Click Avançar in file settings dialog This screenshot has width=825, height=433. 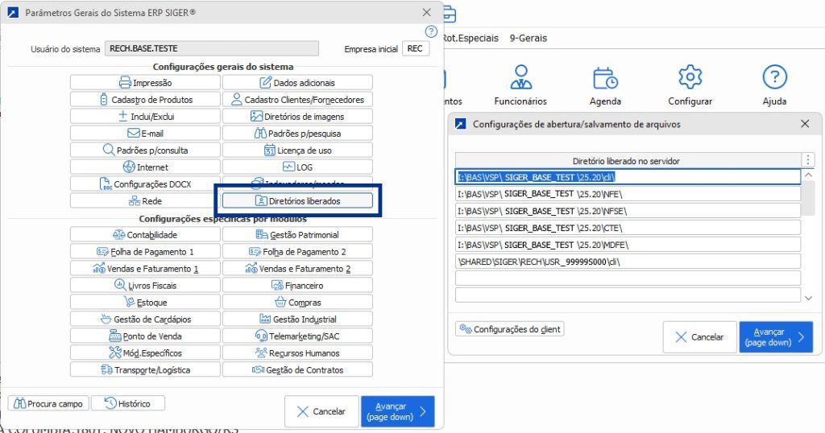tap(776, 337)
